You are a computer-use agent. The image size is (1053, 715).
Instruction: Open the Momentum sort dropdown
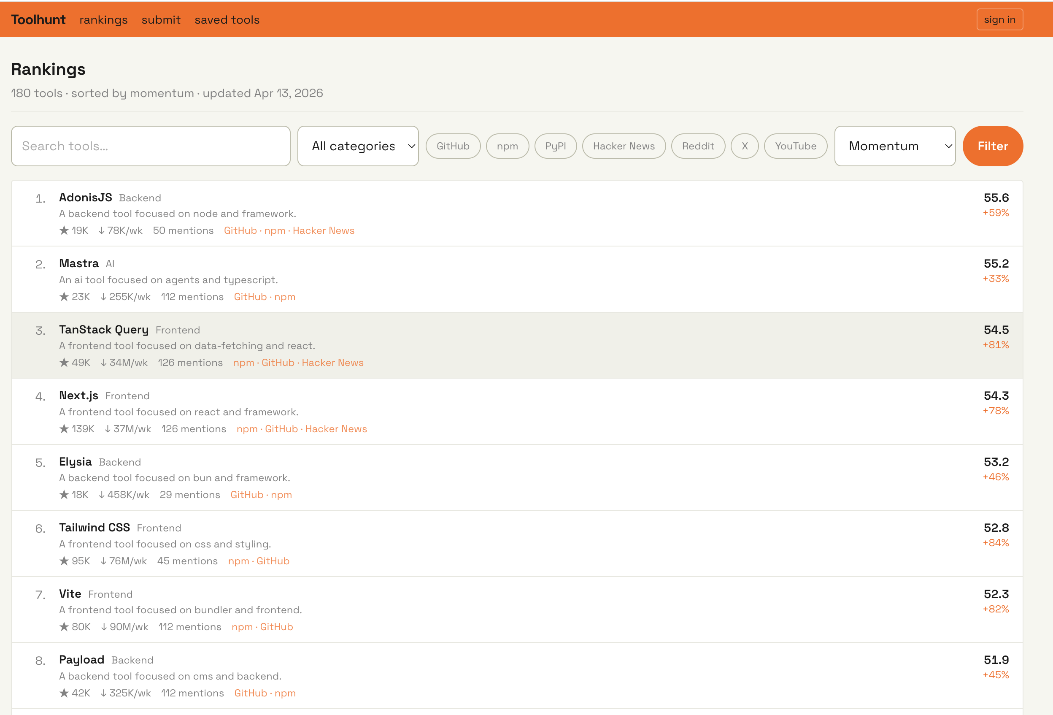pyautogui.click(x=894, y=146)
